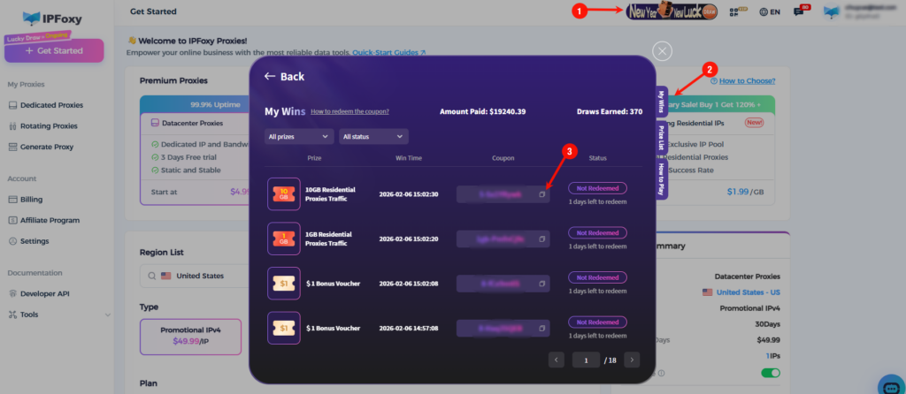This screenshot has height=394, width=906.
Task: Click the page number input field
Action: click(584, 360)
